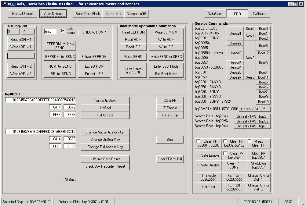This screenshot has height=206, width=306.
Task: Toggle the auto name checkbox
Action: (x=63, y=30)
